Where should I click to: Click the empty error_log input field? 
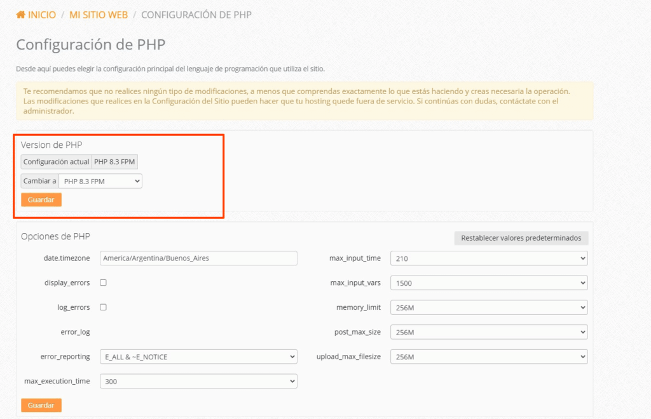click(x=198, y=331)
